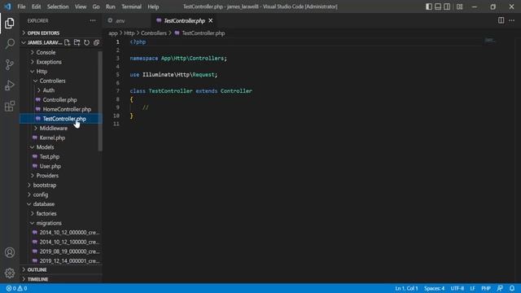
Task: Open the Selection menu
Action: (58, 7)
